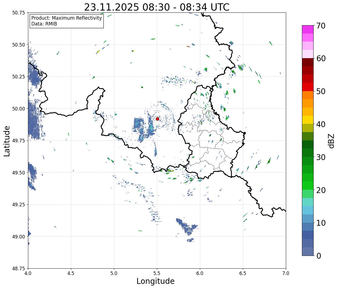
Task: Click the colorbar tick label 10
Action: click(321, 223)
